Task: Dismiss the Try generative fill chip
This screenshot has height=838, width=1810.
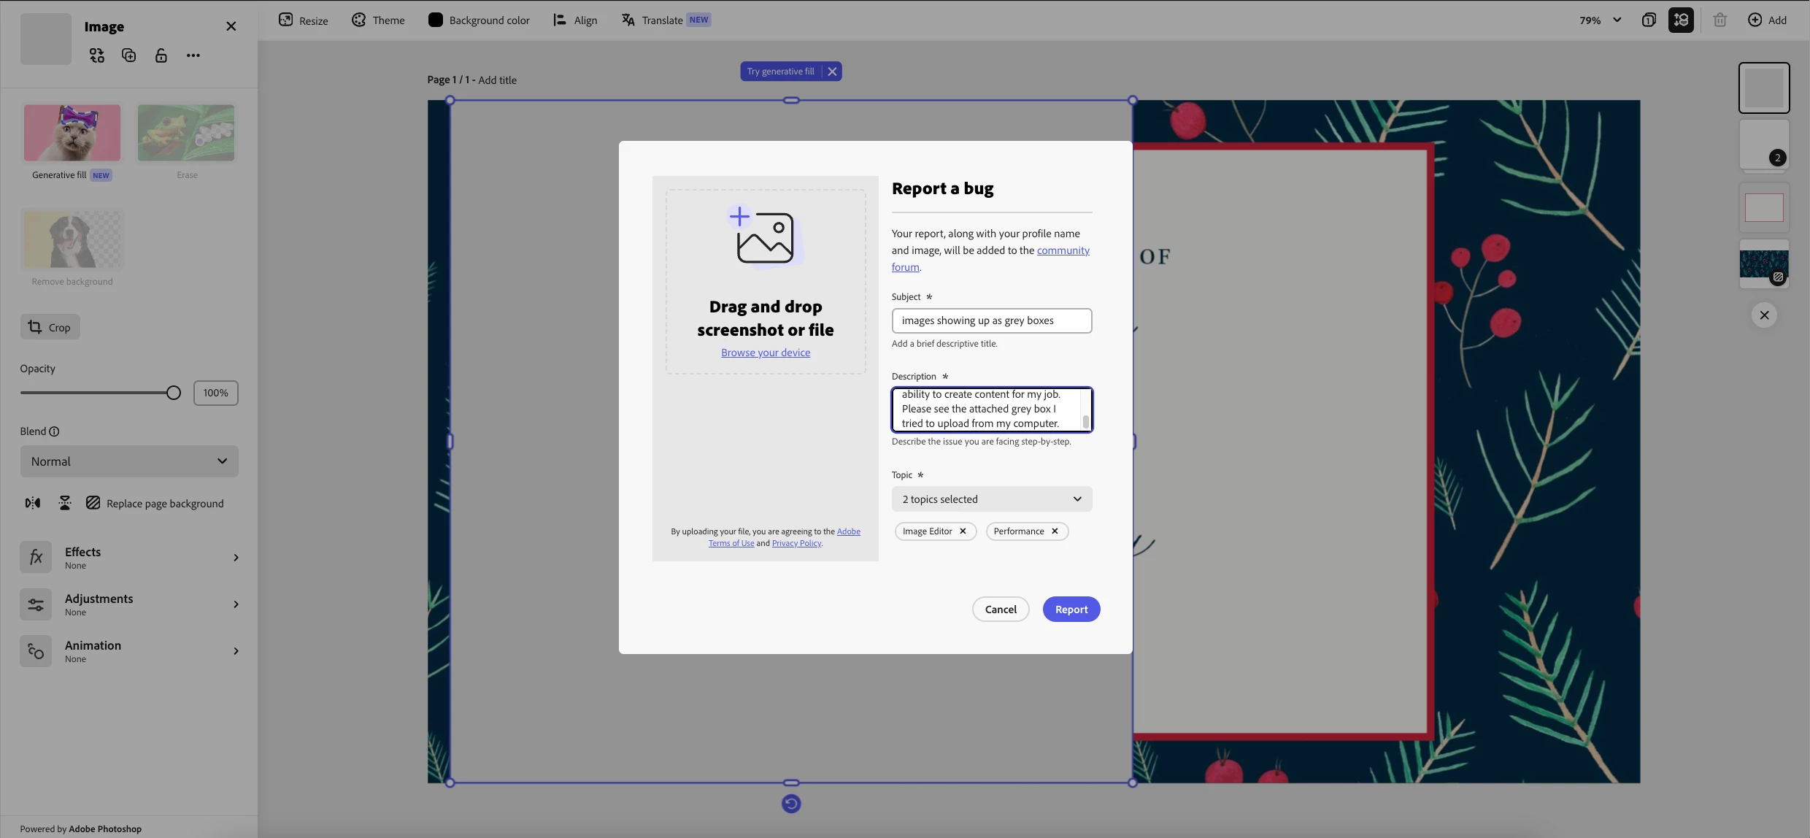Action: [832, 72]
